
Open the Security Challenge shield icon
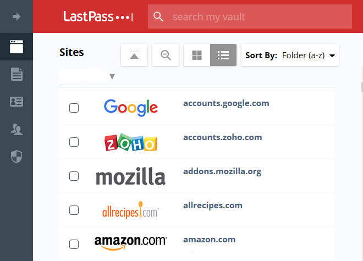coord(16,157)
